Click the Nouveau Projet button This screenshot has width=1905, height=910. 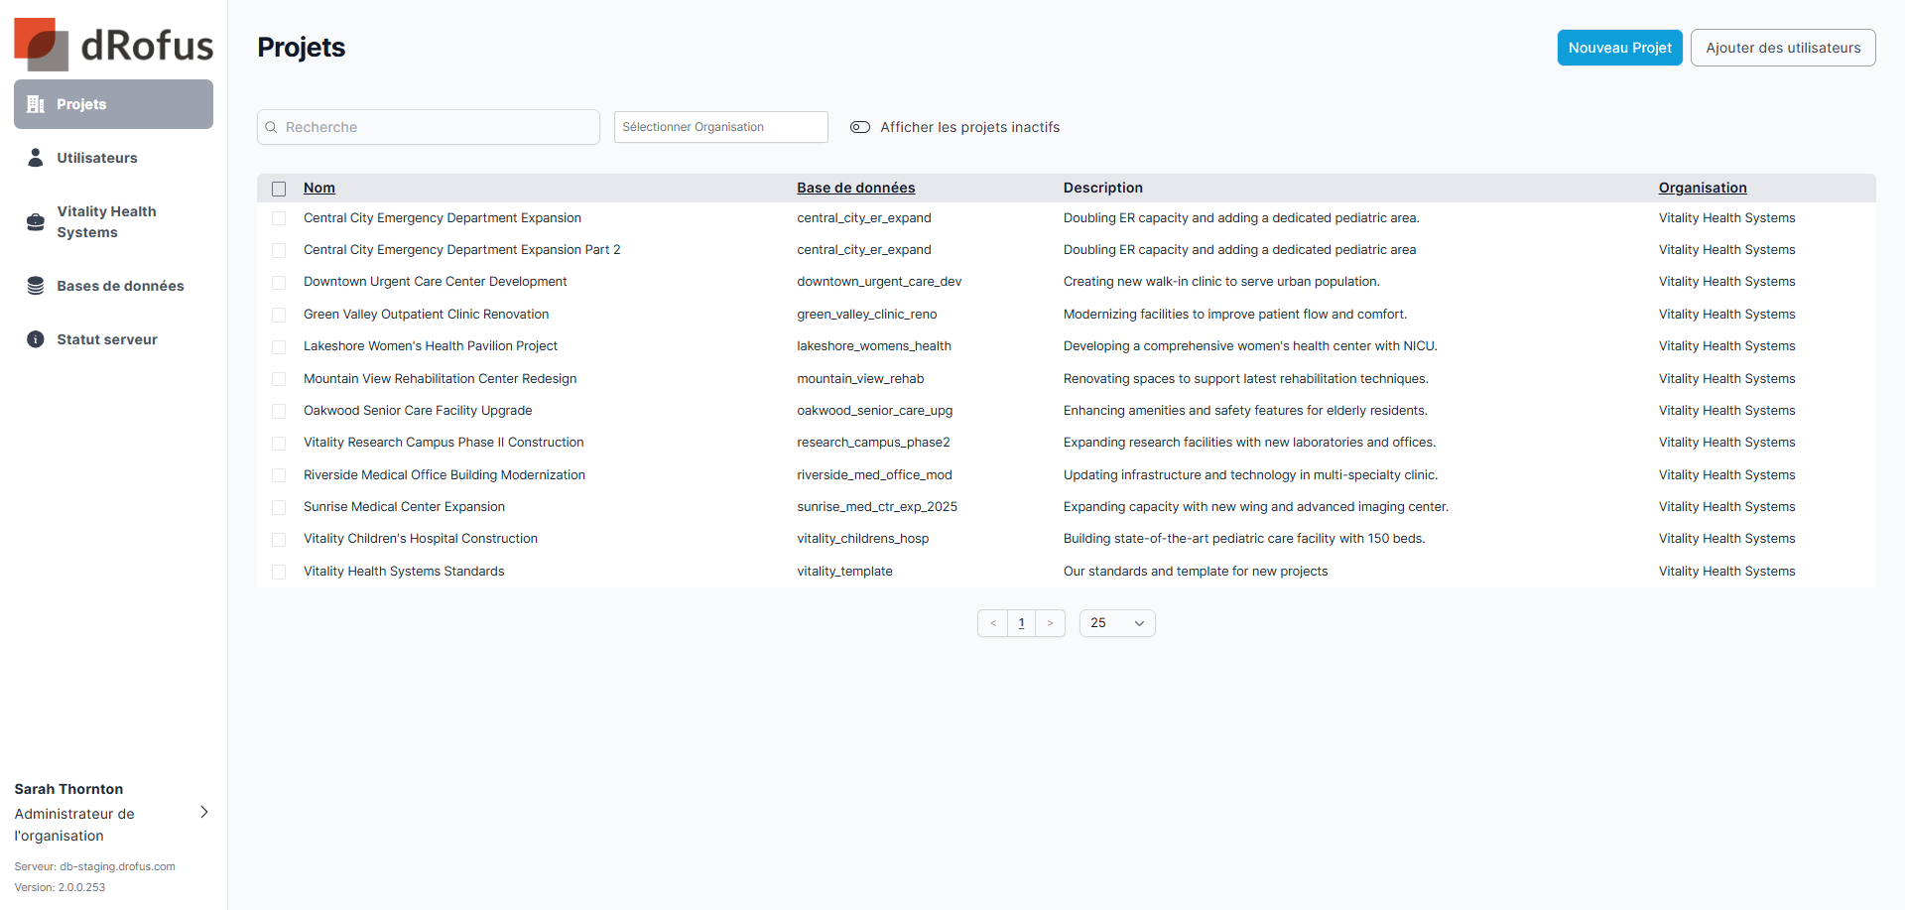(x=1619, y=48)
